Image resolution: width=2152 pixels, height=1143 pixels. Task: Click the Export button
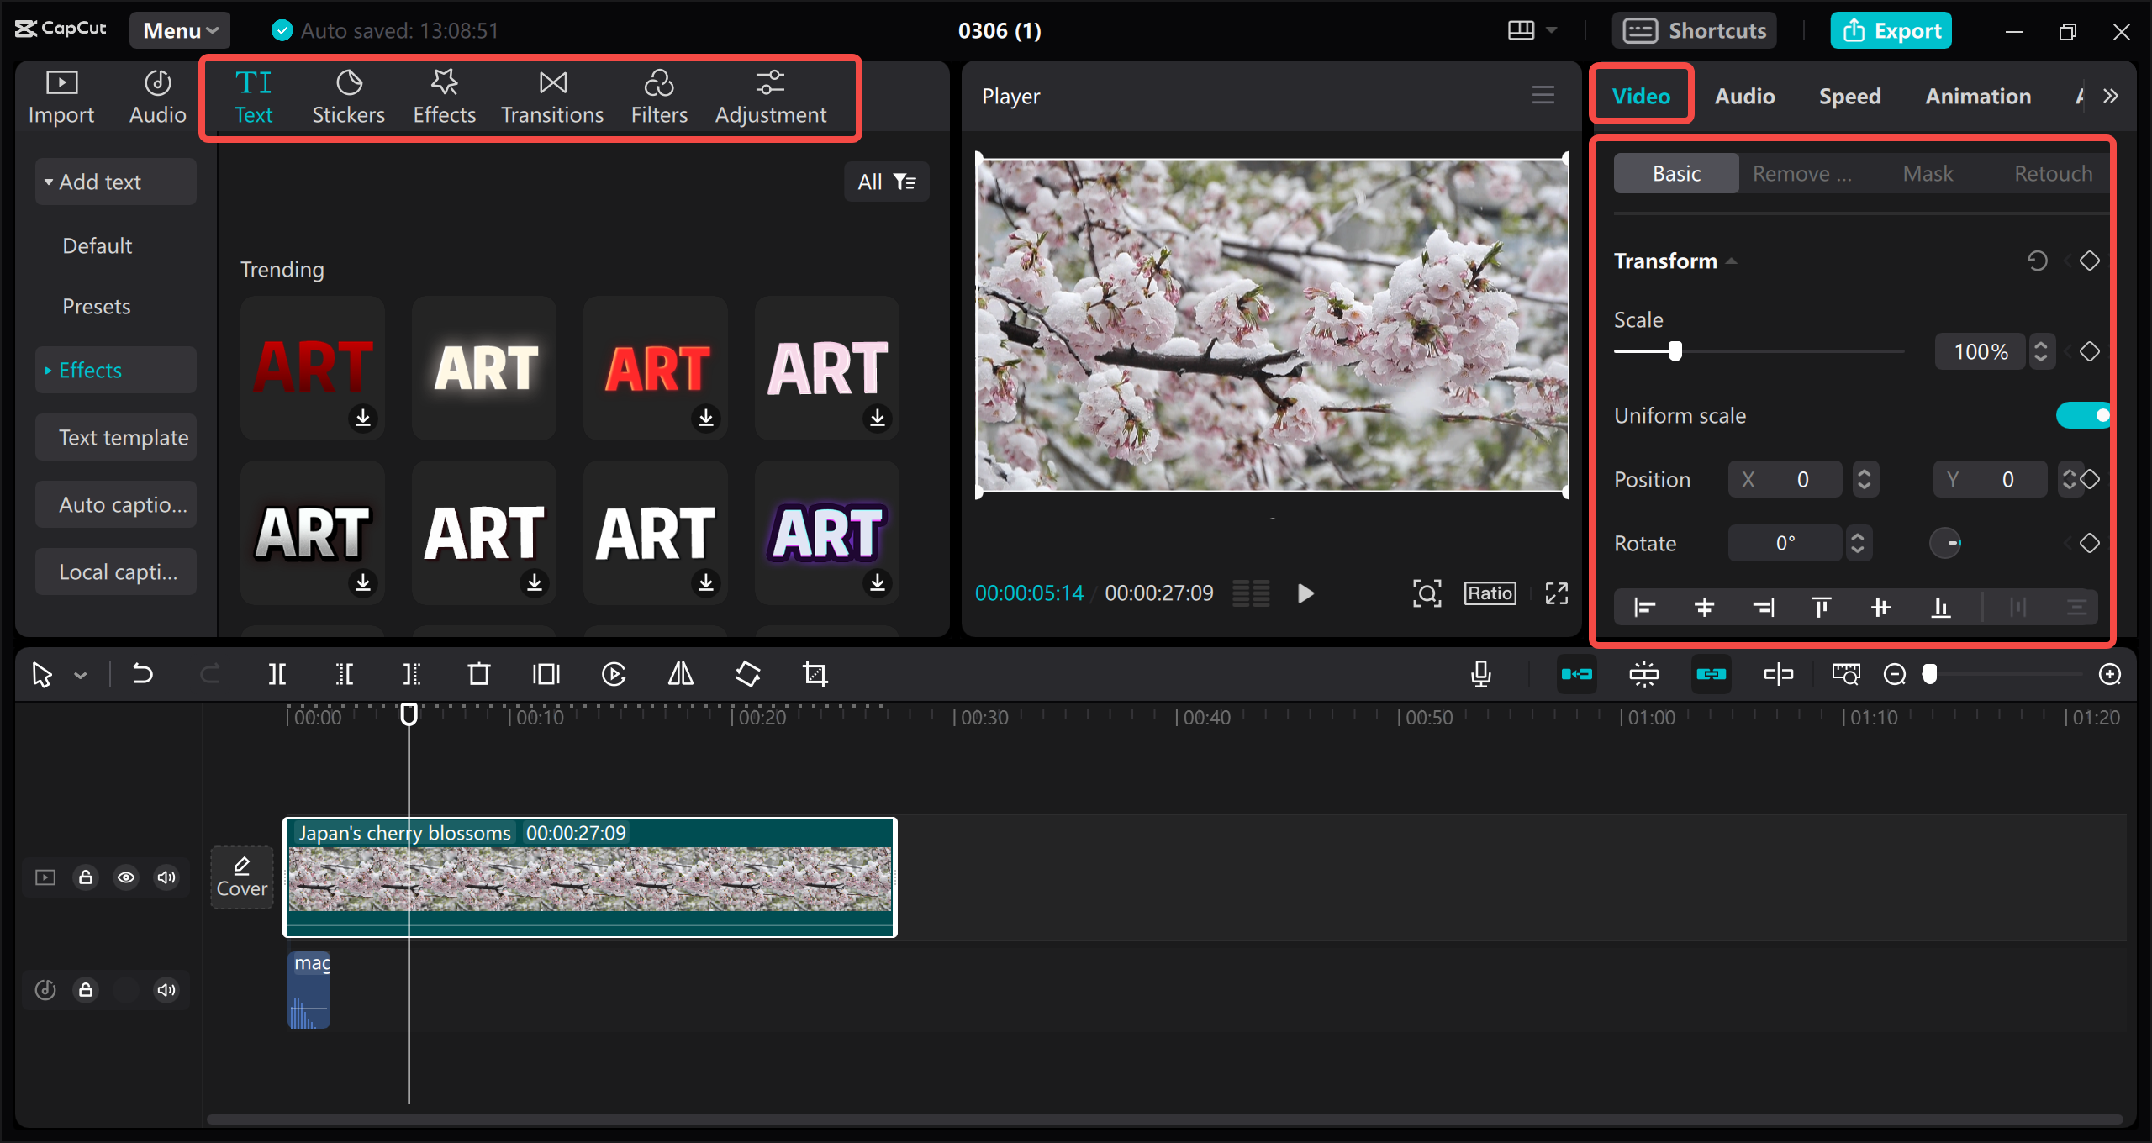1891,29
